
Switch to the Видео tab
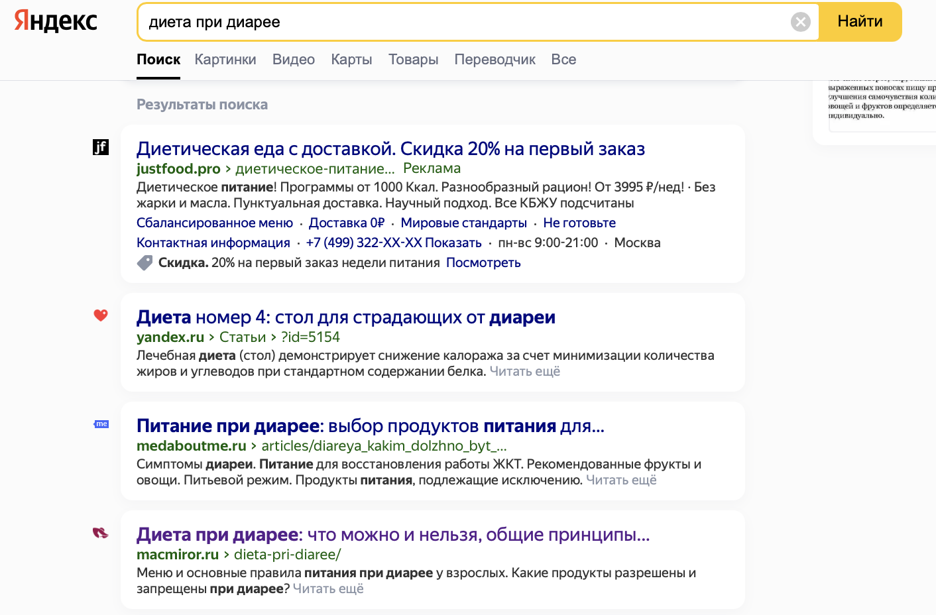[x=294, y=60]
